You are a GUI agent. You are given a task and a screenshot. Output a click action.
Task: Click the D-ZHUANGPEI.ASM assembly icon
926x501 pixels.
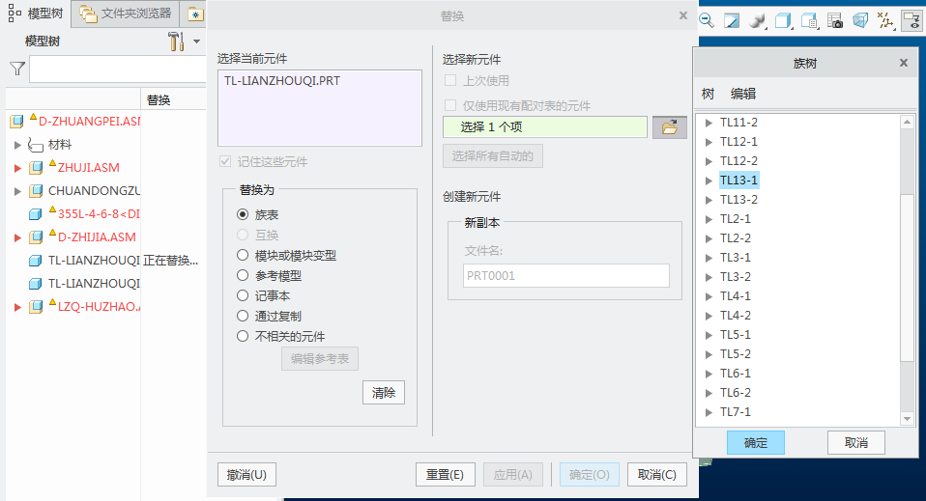pos(16,122)
